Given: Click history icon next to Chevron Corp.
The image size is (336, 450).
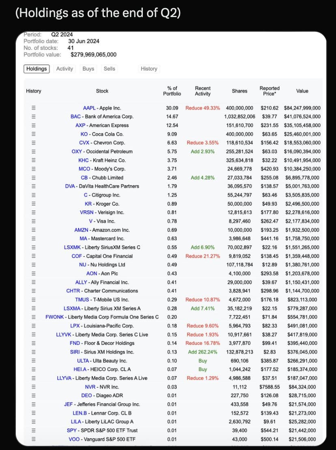Looking at the screenshot, I should coord(34,143).
